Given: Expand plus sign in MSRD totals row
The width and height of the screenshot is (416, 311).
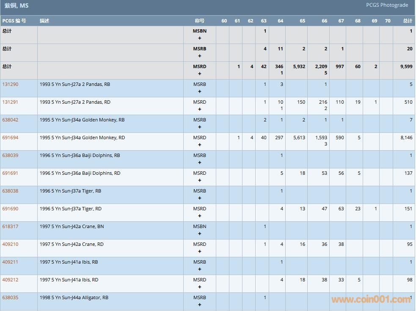Looking at the screenshot, I should click(200, 74).
